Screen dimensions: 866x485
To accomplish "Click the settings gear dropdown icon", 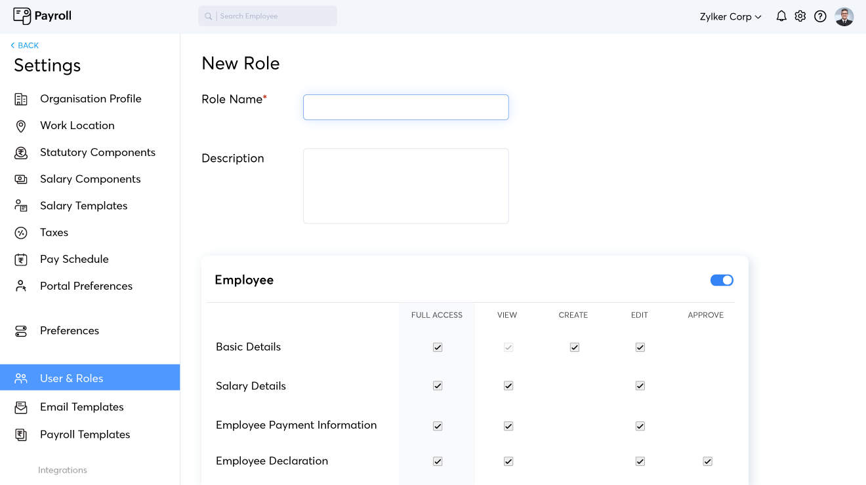I will 800,16.
